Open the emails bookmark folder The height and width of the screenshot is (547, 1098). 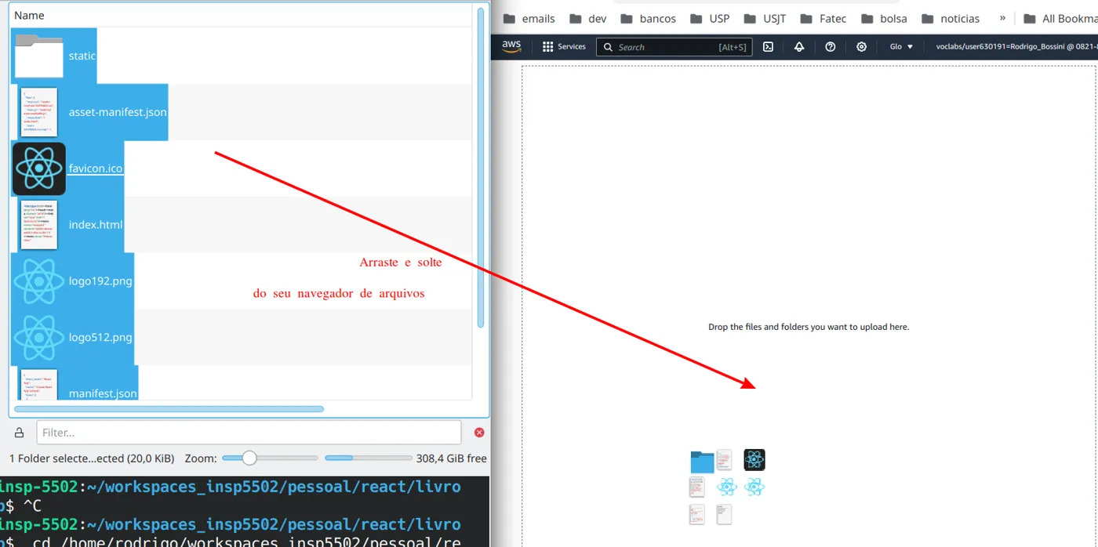tap(529, 19)
